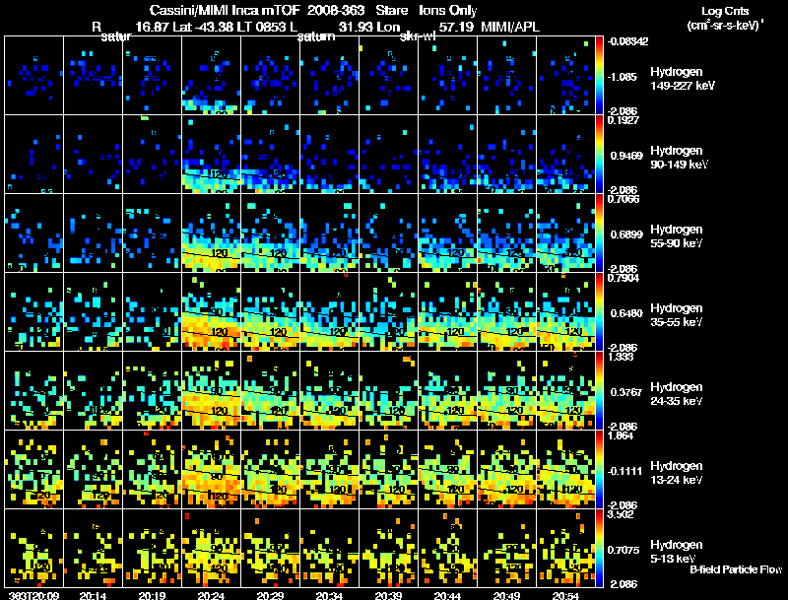The image size is (788, 600).
Task: Open the 35-55 keV panel at 20:24
Action: point(211,312)
